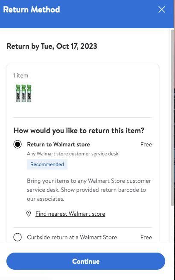
Task: Choose the Curbside return radio button
Action: (x=17, y=237)
